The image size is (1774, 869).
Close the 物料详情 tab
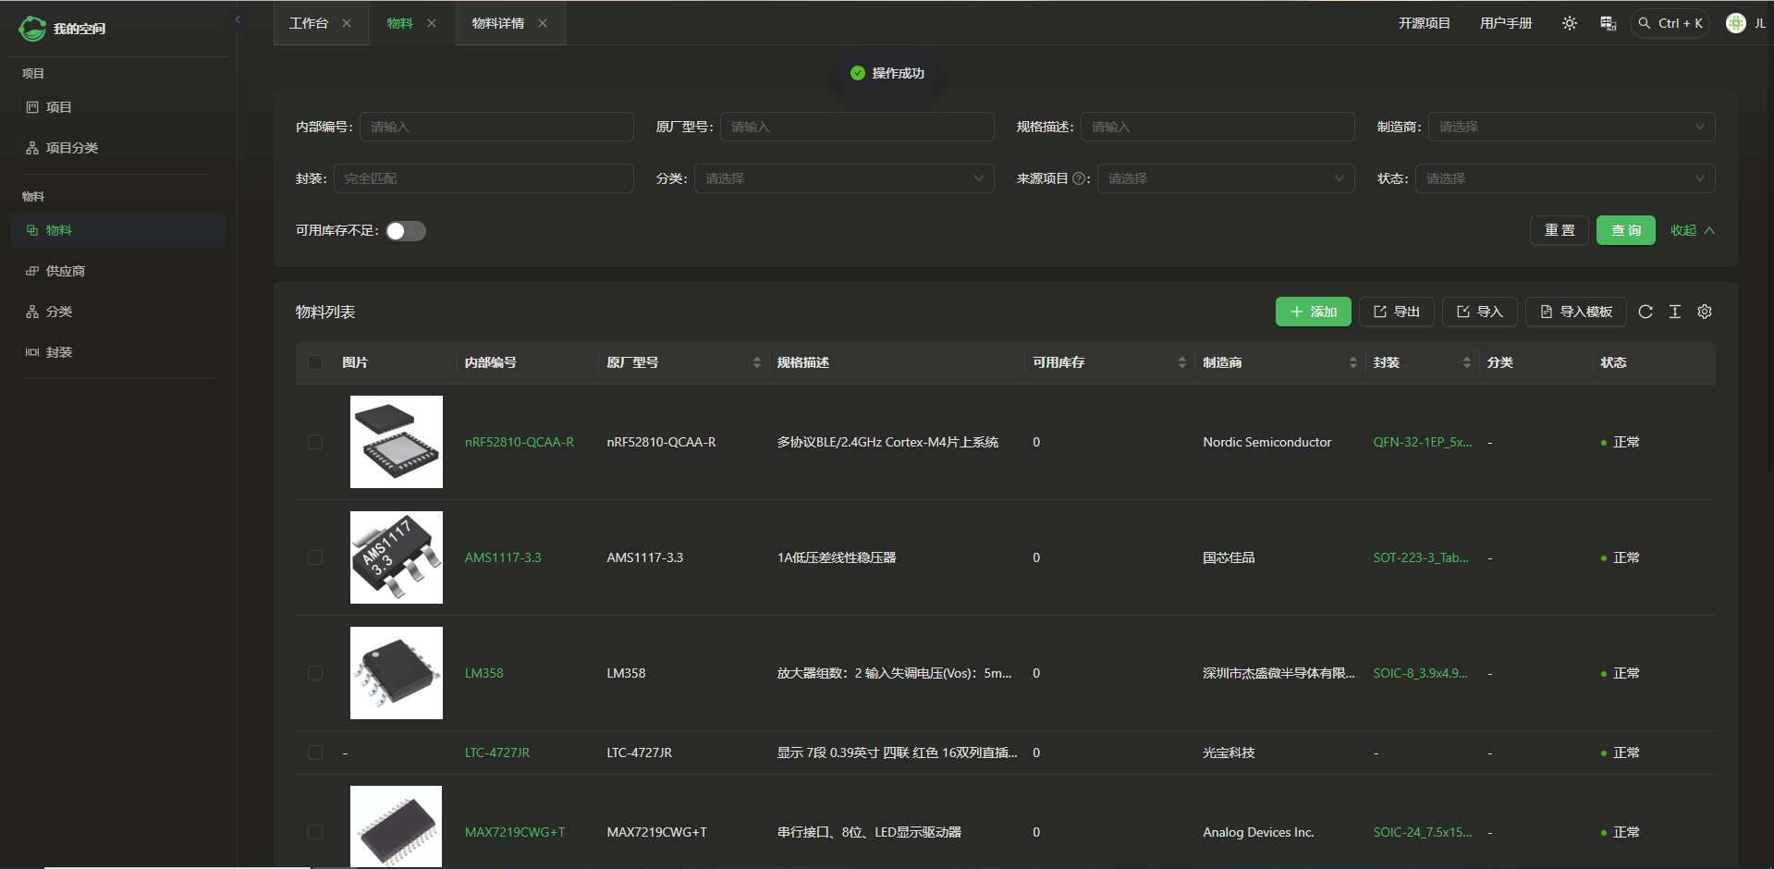click(543, 23)
